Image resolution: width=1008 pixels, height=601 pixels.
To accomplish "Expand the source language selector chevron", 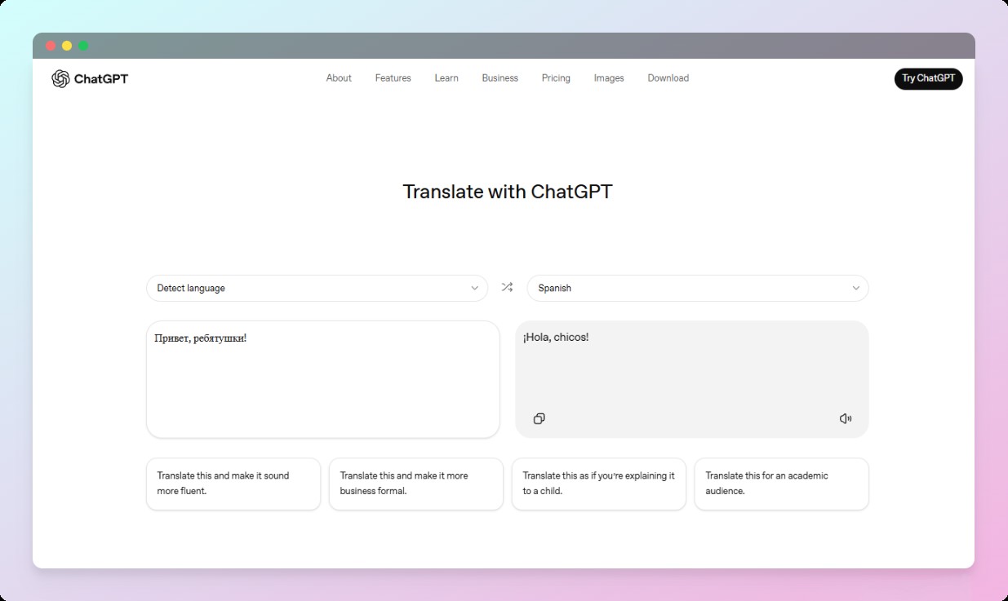I will (x=474, y=288).
